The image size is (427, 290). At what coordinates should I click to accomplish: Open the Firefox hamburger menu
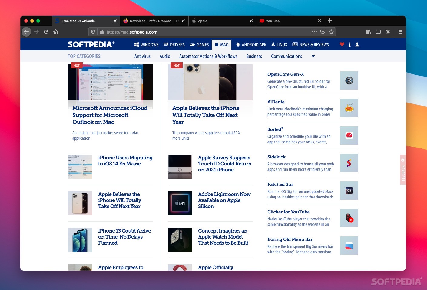click(x=400, y=32)
